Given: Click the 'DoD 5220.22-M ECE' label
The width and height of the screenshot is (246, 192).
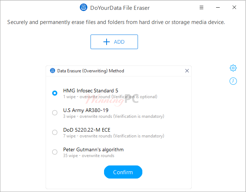Looking at the screenshot, I should pos(87,130).
